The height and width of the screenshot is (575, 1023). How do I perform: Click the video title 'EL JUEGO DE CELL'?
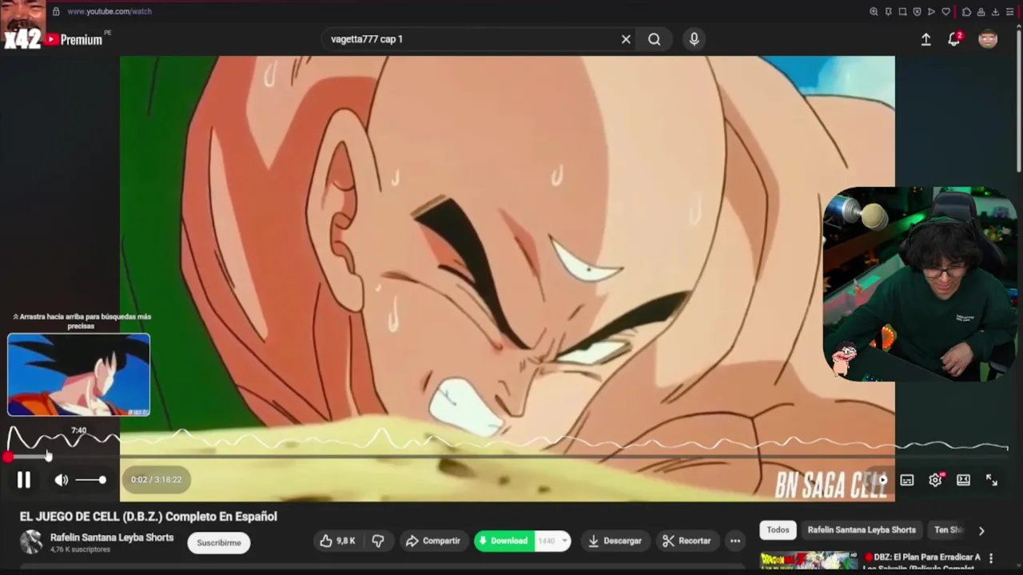[x=149, y=517]
